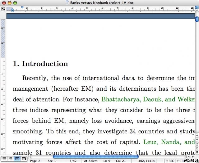199x163 pixels.
Task: Click the vertical scroll down arrow
Action: 197,140
